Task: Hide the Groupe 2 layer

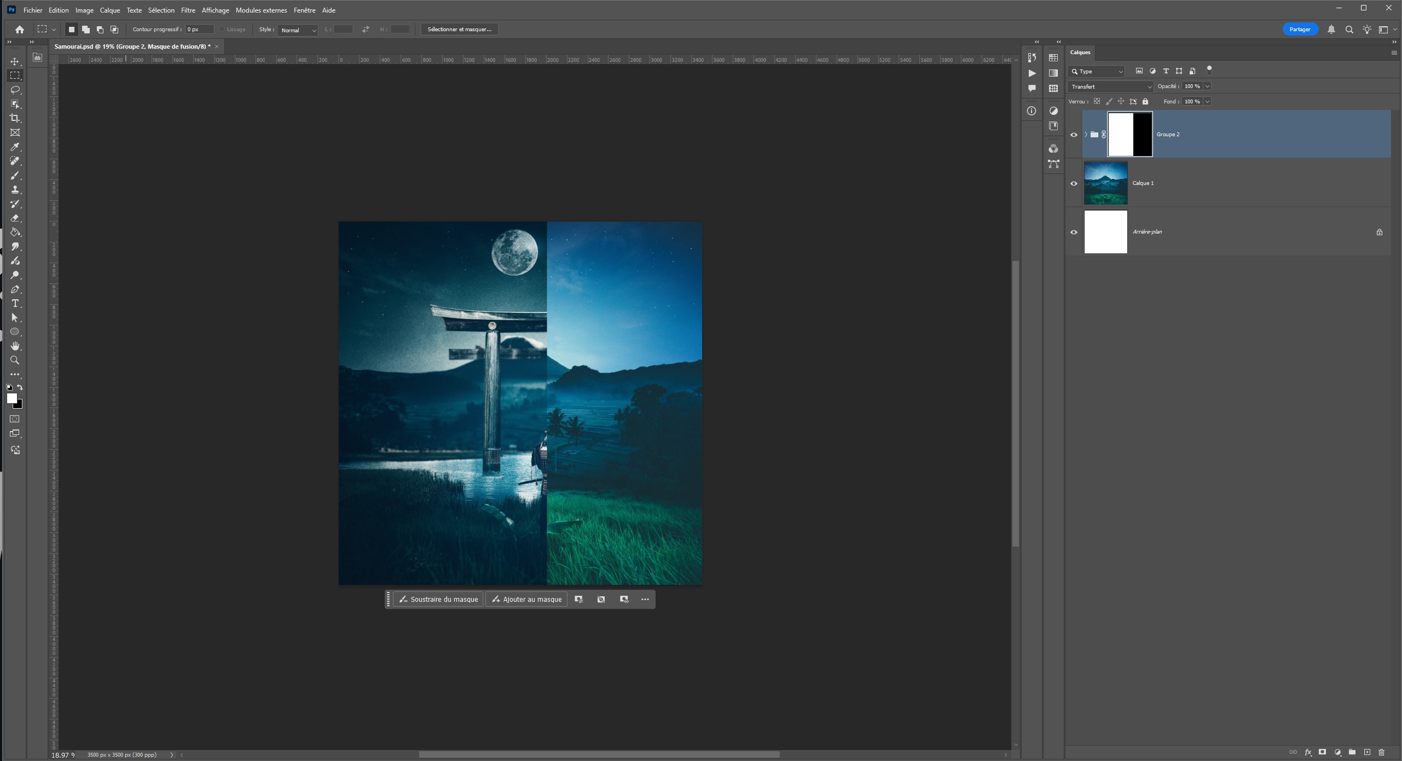Action: pyautogui.click(x=1074, y=135)
